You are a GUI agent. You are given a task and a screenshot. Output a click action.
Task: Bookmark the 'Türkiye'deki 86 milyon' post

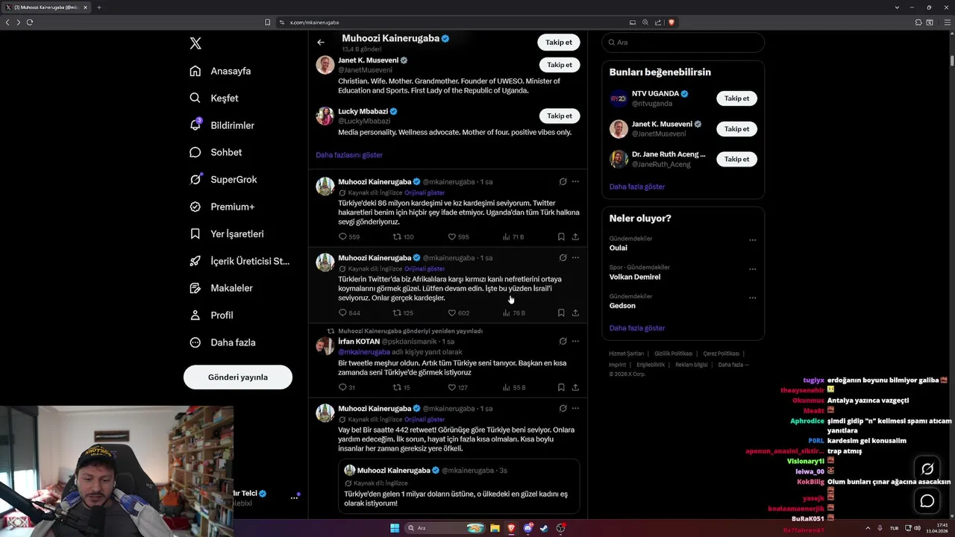tap(561, 237)
